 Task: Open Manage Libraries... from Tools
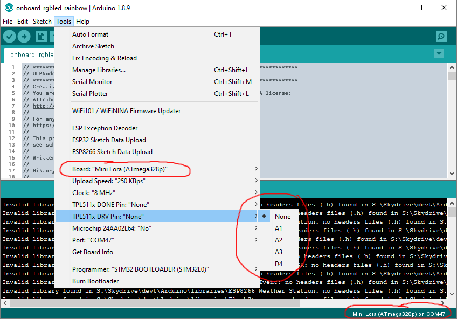pyautogui.click(x=157, y=70)
